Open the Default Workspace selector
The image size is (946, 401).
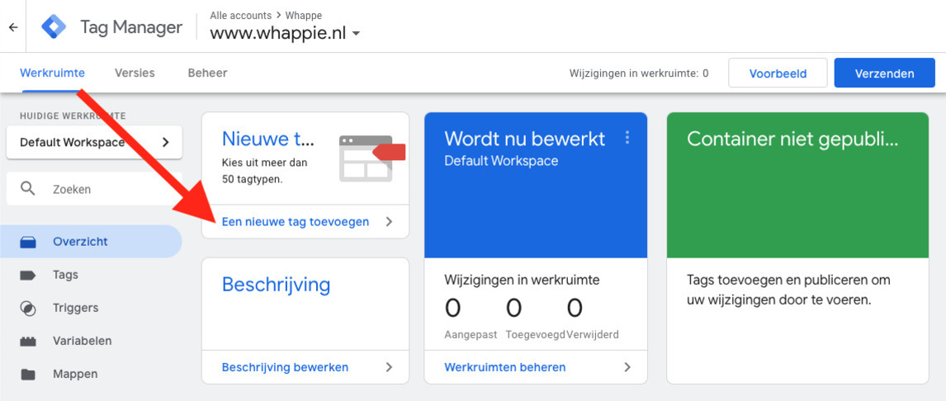pyautogui.click(x=94, y=142)
